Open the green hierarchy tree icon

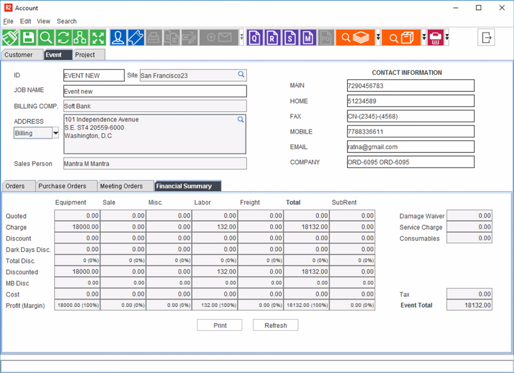80,38
